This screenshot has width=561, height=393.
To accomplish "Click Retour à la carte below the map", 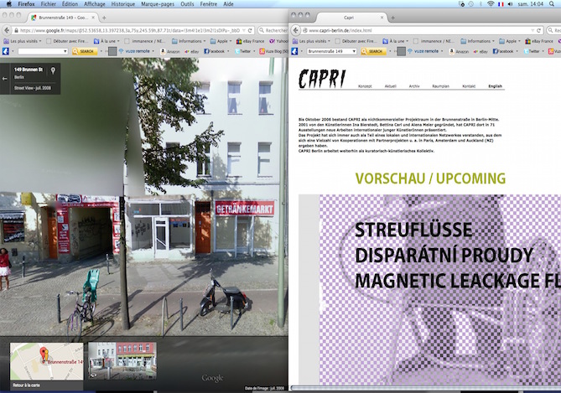I will click(26, 385).
